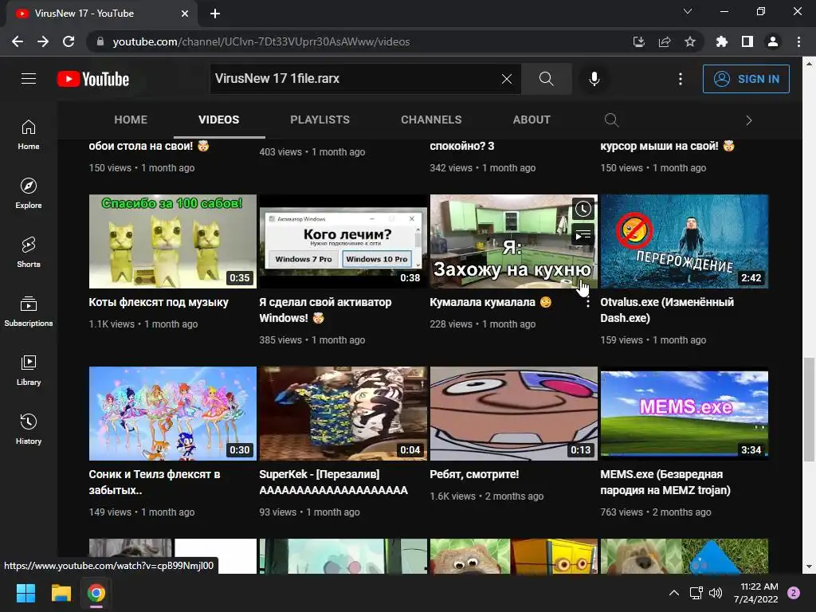Play the 0:04 SuperKek thumbnail
Screen dimensions: 816x612
(343, 414)
